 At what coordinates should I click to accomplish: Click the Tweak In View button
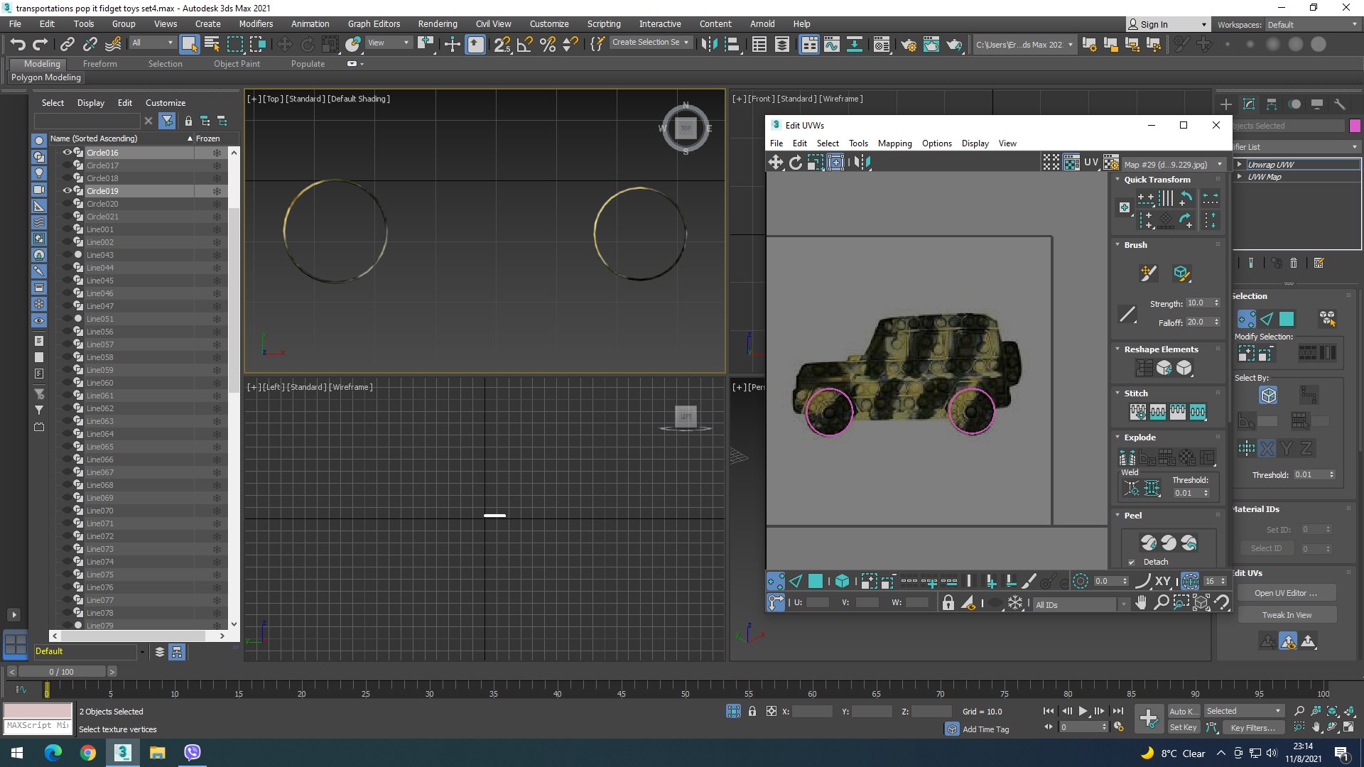tap(1287, 615)
